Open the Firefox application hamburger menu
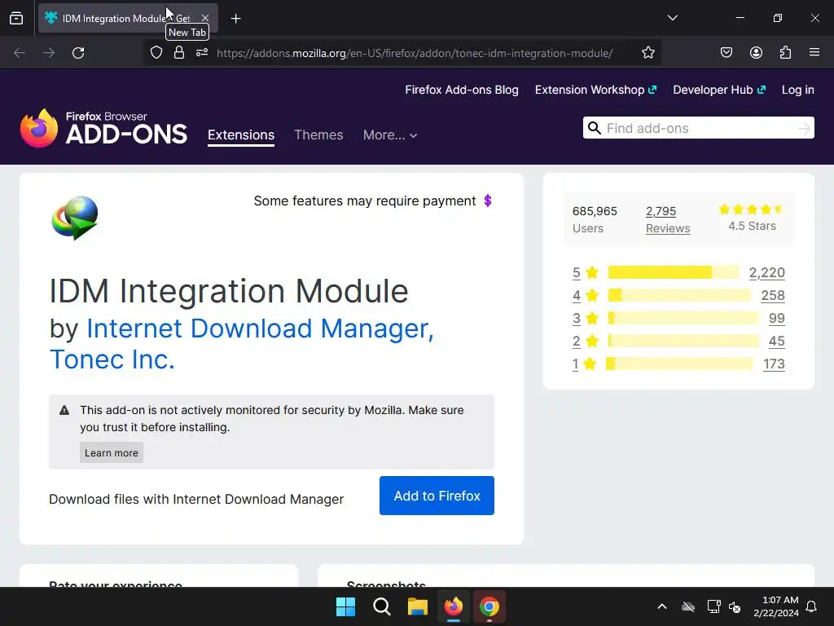834x626 pixels. coord(814,53)
